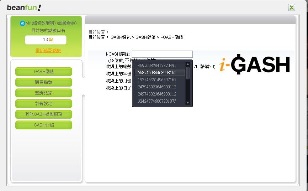Pick serial 324247746087281075 from suggestions
The width and height of the screenshot is (308, 191).
pos(157,101)
